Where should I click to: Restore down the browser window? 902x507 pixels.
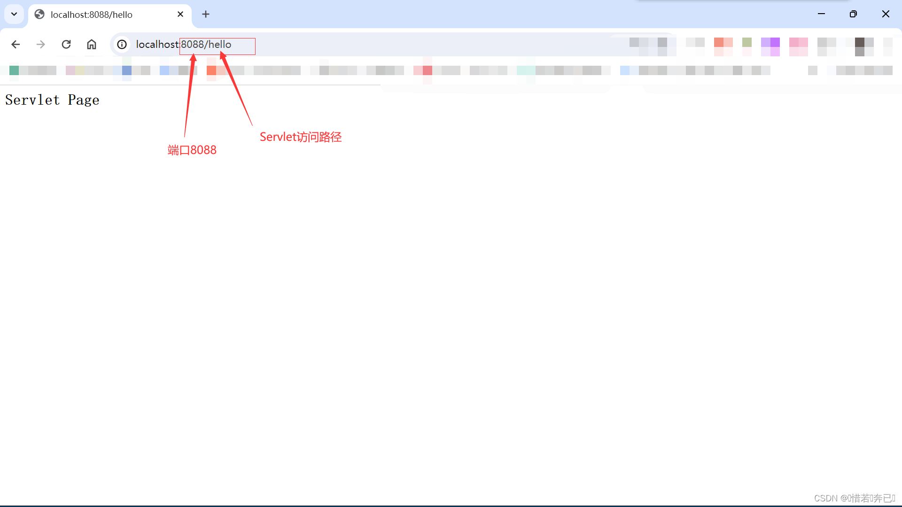click(853, 14)
